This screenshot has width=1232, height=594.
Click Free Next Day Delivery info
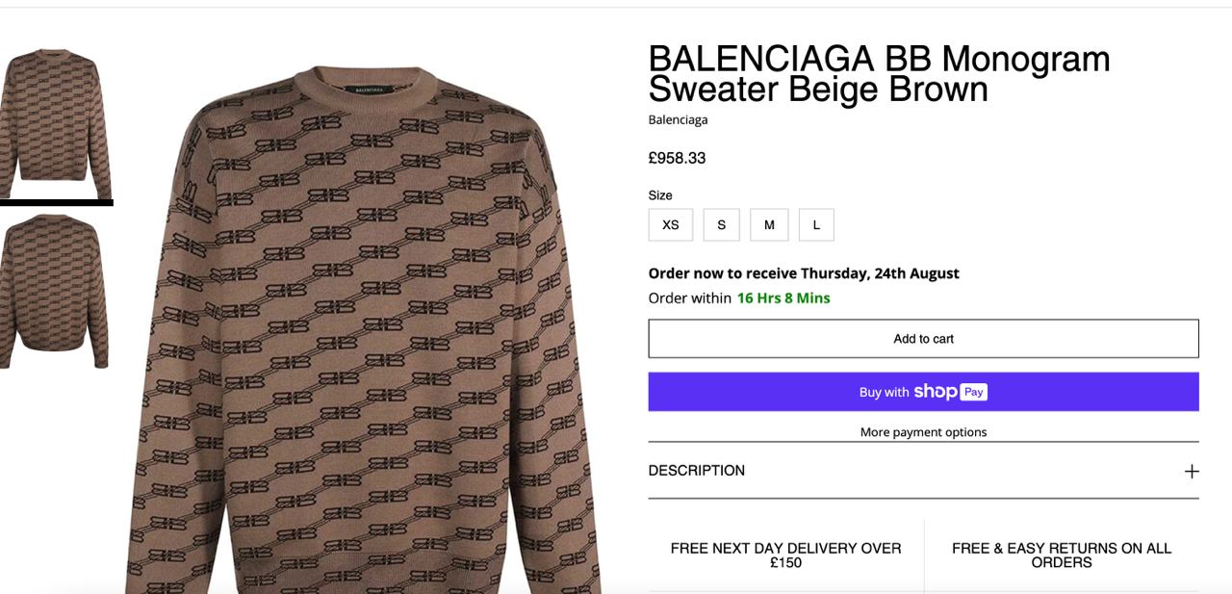[x=785, y=555]
